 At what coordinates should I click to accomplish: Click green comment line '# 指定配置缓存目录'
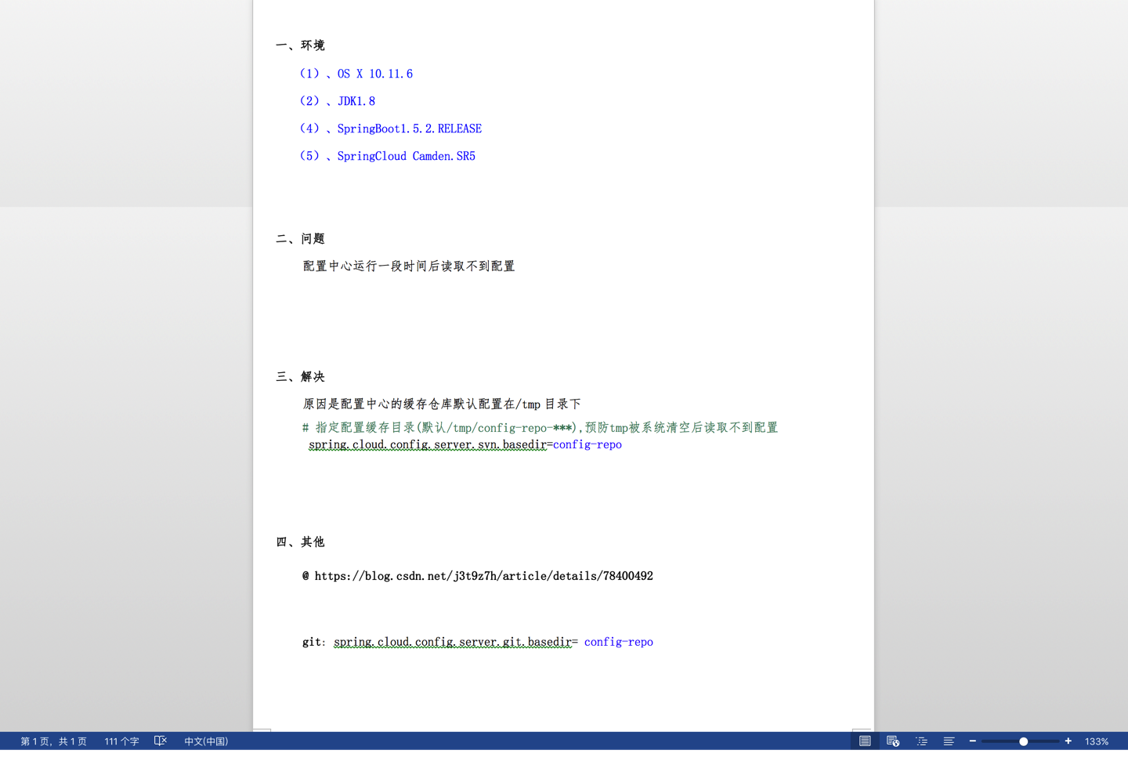(x=540, y=427)
